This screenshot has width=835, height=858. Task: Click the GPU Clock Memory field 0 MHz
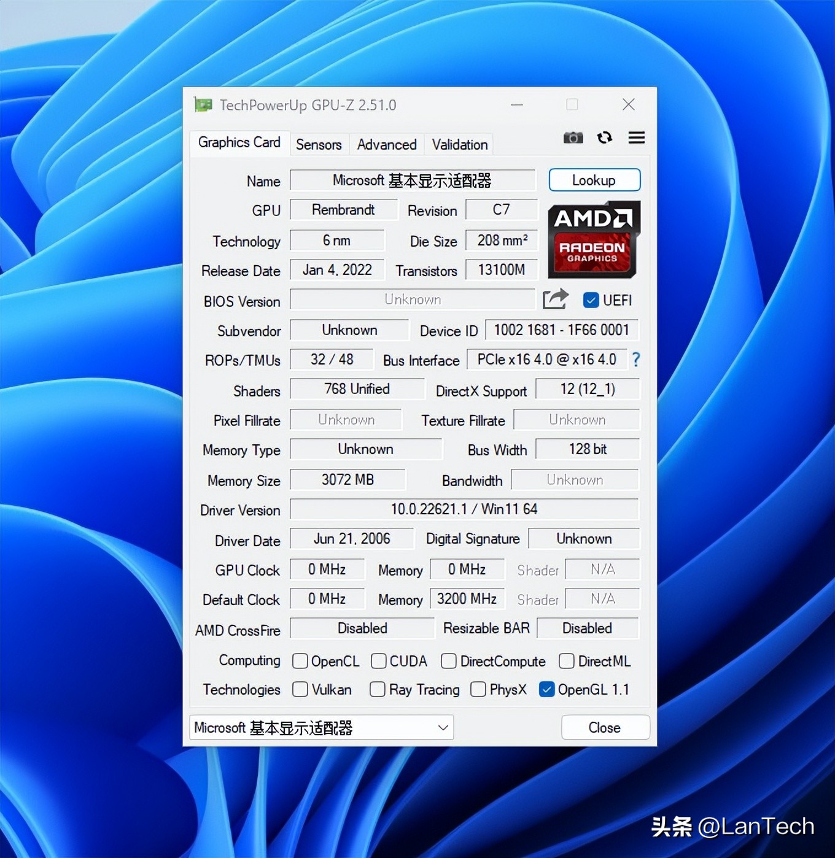[x=467, y=570]
